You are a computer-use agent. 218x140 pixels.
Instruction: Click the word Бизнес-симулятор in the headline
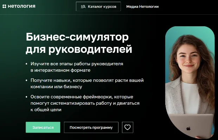point(77,37)
